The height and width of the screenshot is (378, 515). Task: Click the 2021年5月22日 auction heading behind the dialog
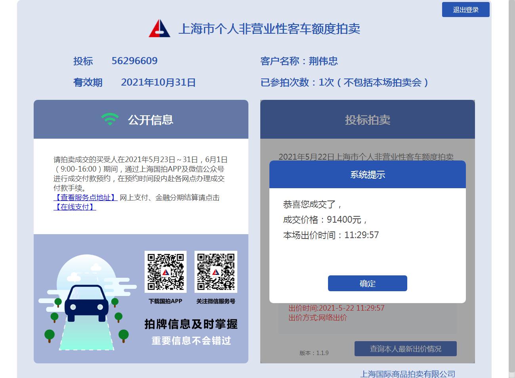pyautogui.click(x=366, y=157)
